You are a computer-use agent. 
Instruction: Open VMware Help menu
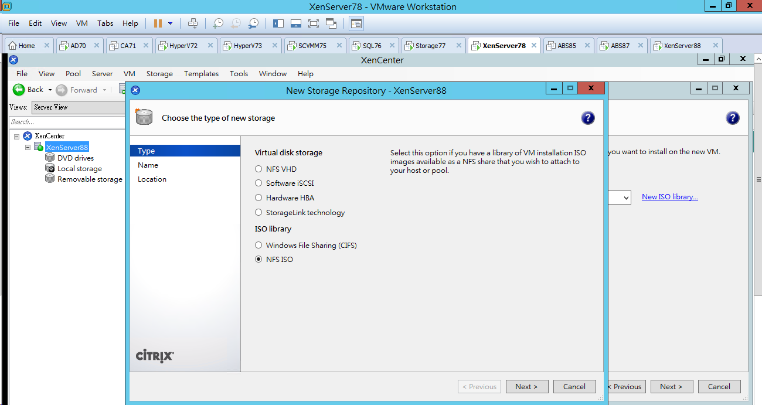(130, 23)
